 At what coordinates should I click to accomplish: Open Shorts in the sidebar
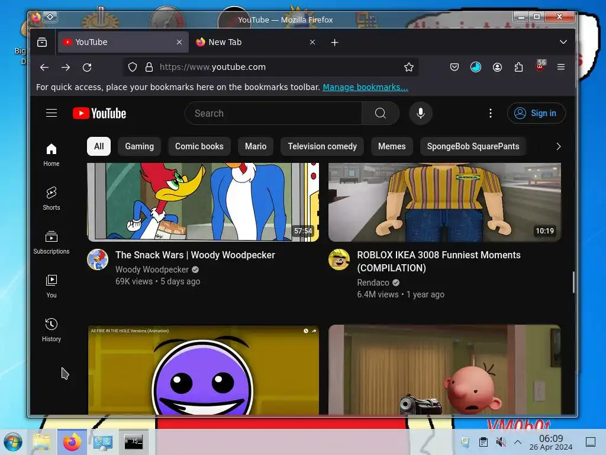[51, 198]
